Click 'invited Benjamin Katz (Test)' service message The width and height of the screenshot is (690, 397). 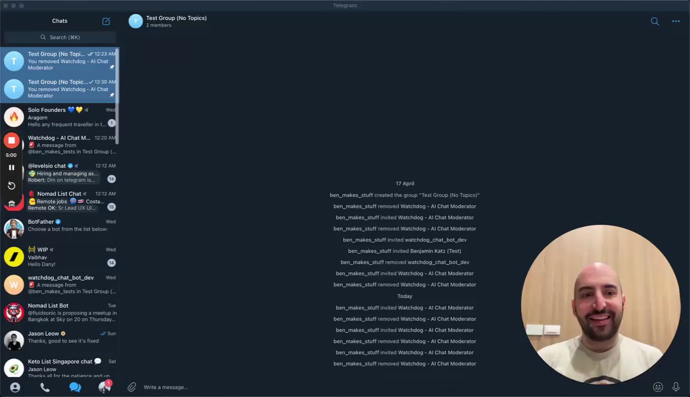coord(405,251)
